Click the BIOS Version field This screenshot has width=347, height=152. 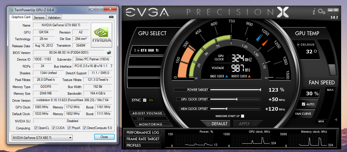coord(69,53)
